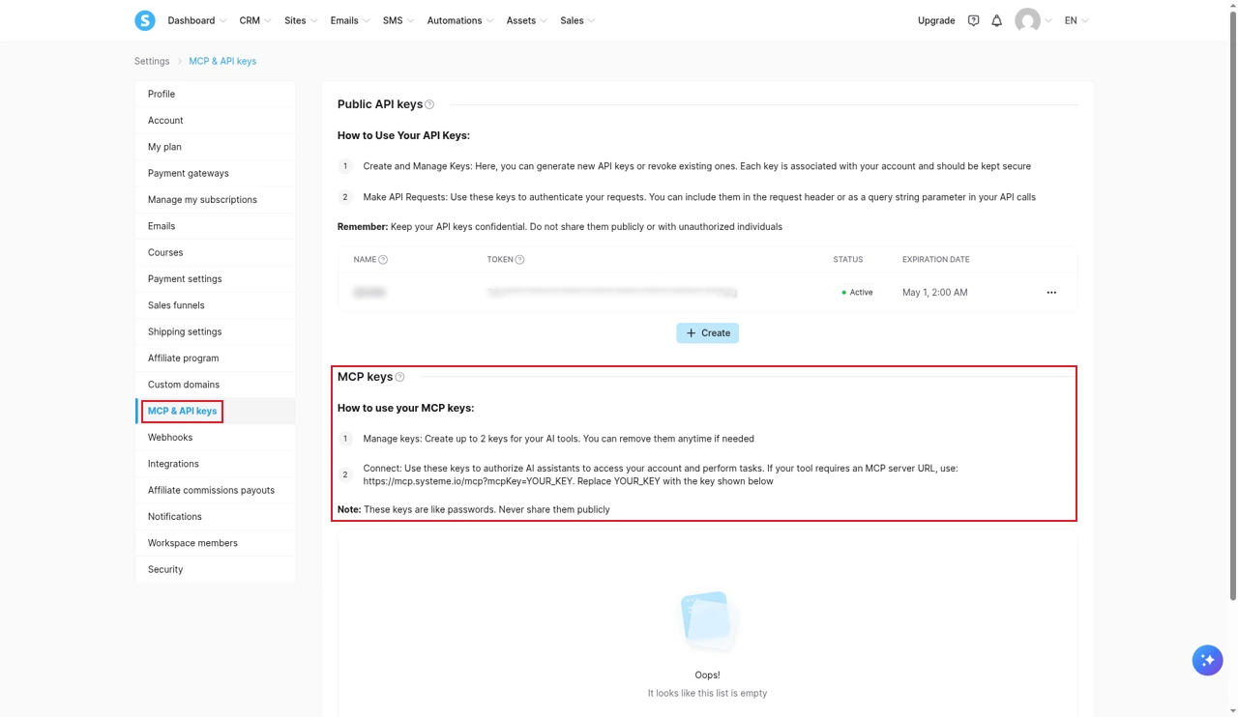Select MCP & API keys in sidebar
Screen dimensions: 1238x717
pos(215,411)
